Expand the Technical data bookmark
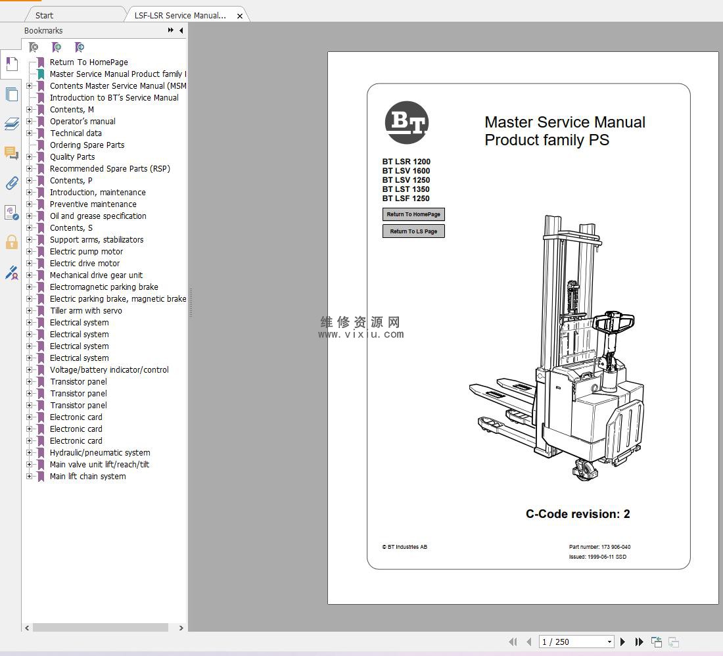The width and height of the screenshot is (723, 656). (29, 133)
